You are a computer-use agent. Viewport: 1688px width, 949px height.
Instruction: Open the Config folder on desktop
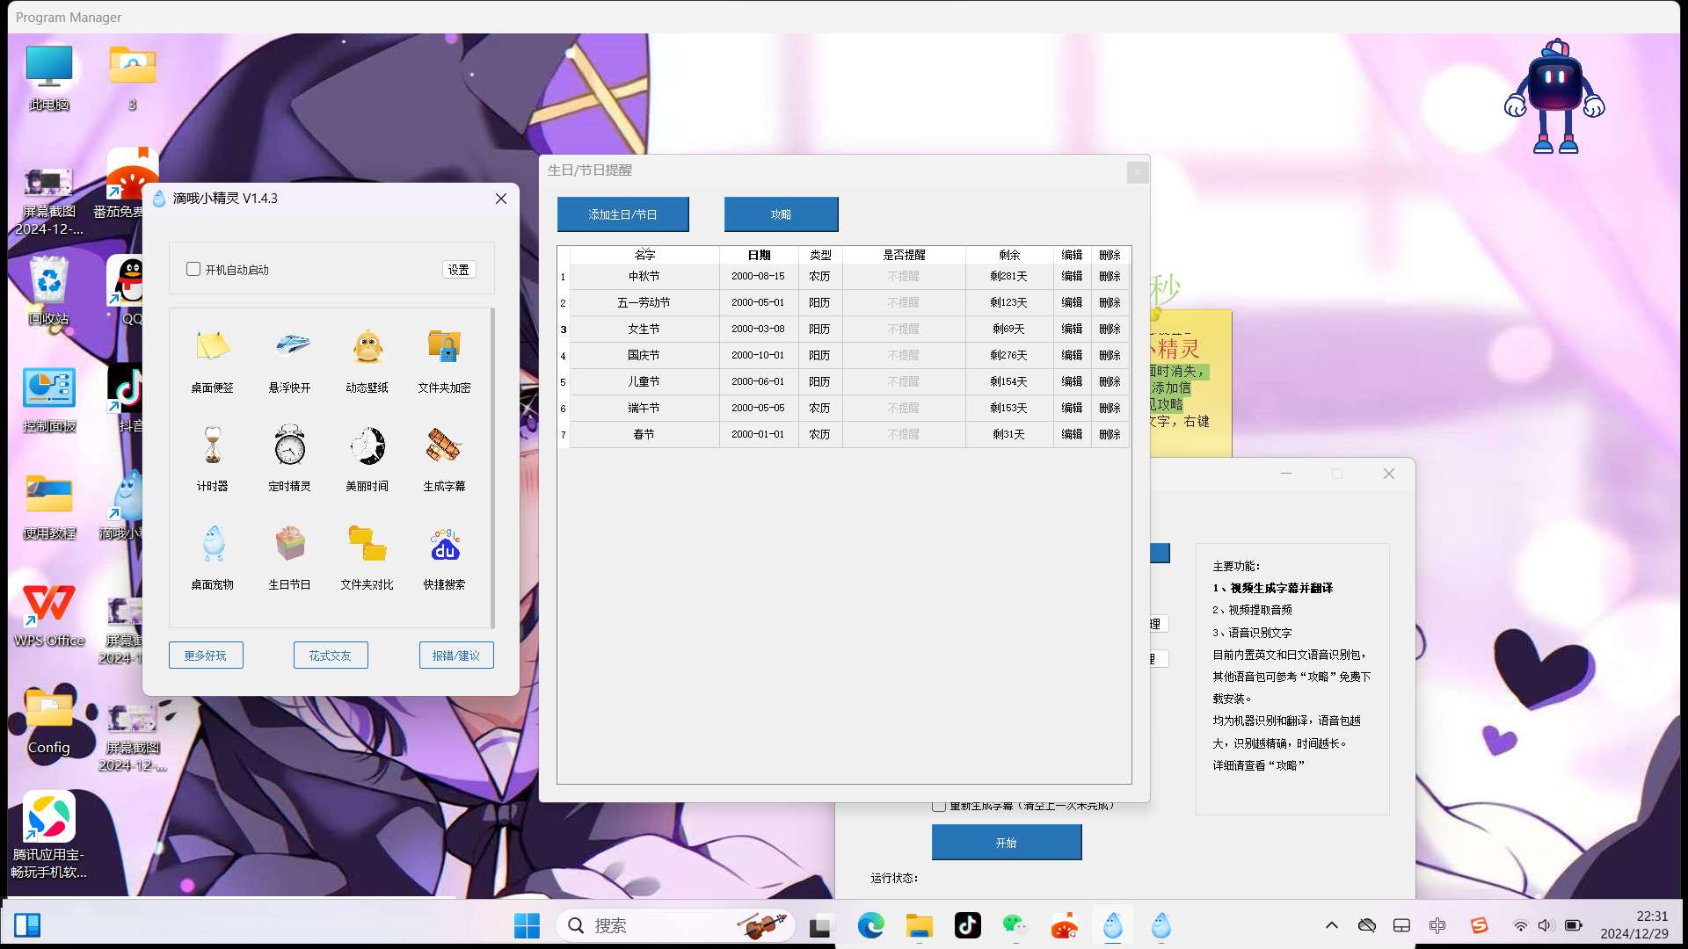coord(49,721)
